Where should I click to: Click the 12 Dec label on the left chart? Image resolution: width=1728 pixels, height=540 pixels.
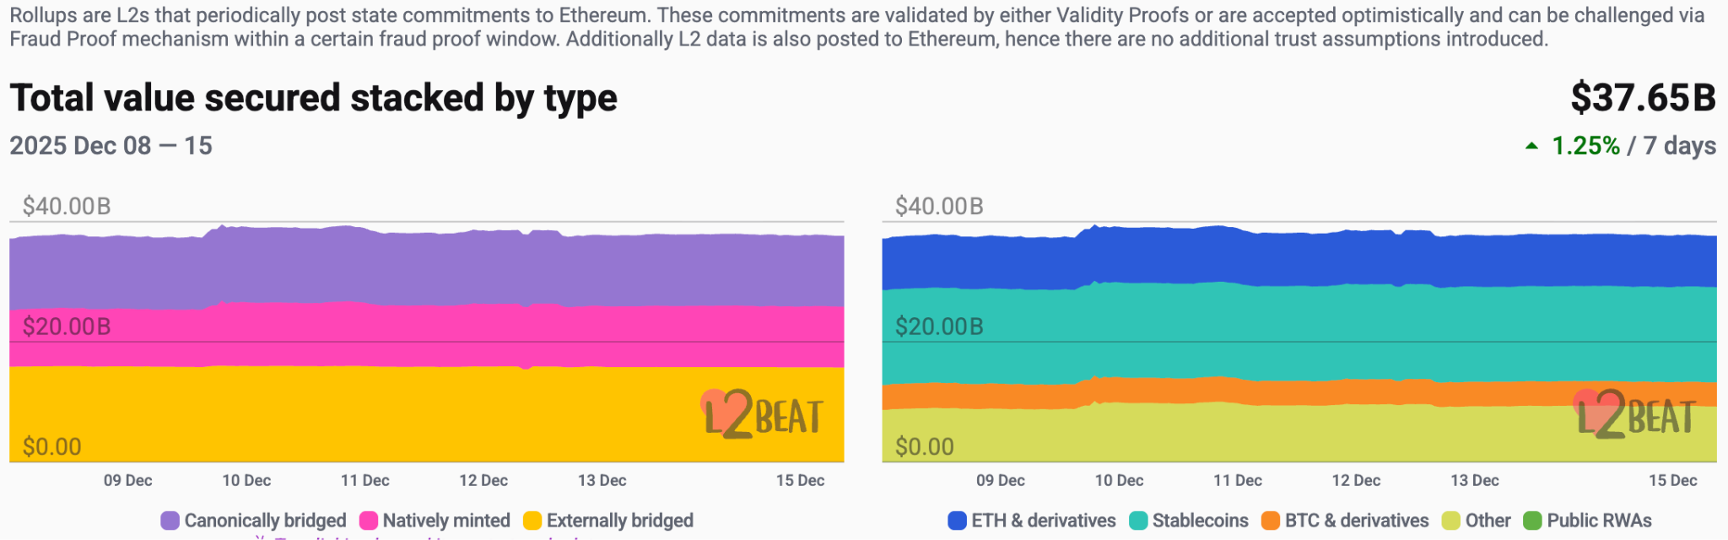[x=483, y=481]
